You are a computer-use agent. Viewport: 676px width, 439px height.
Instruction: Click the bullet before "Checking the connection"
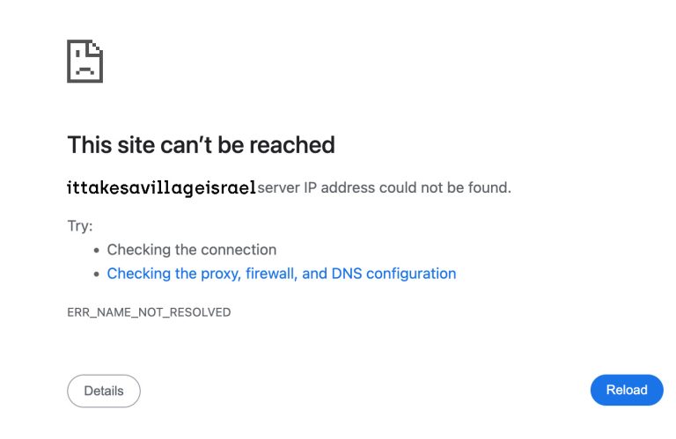[97, 250]
